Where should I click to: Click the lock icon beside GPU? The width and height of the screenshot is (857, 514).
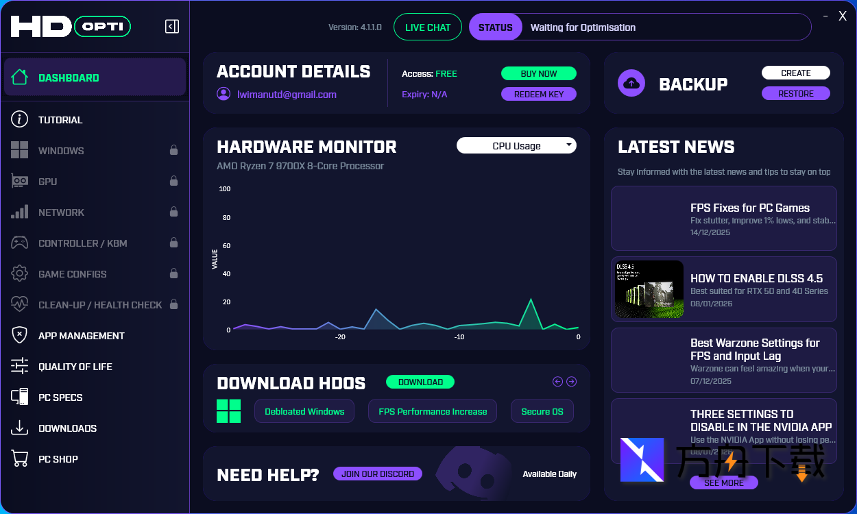173,181
